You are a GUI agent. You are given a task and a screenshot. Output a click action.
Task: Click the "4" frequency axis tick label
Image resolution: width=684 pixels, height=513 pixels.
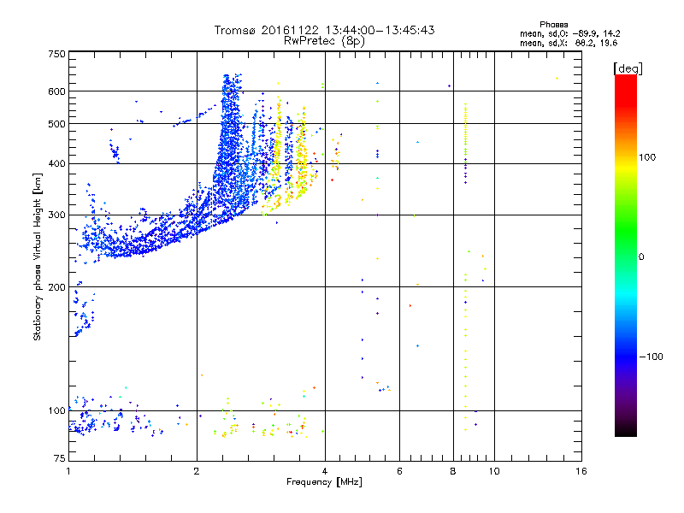pyautogui.click(x=325, y=471)
